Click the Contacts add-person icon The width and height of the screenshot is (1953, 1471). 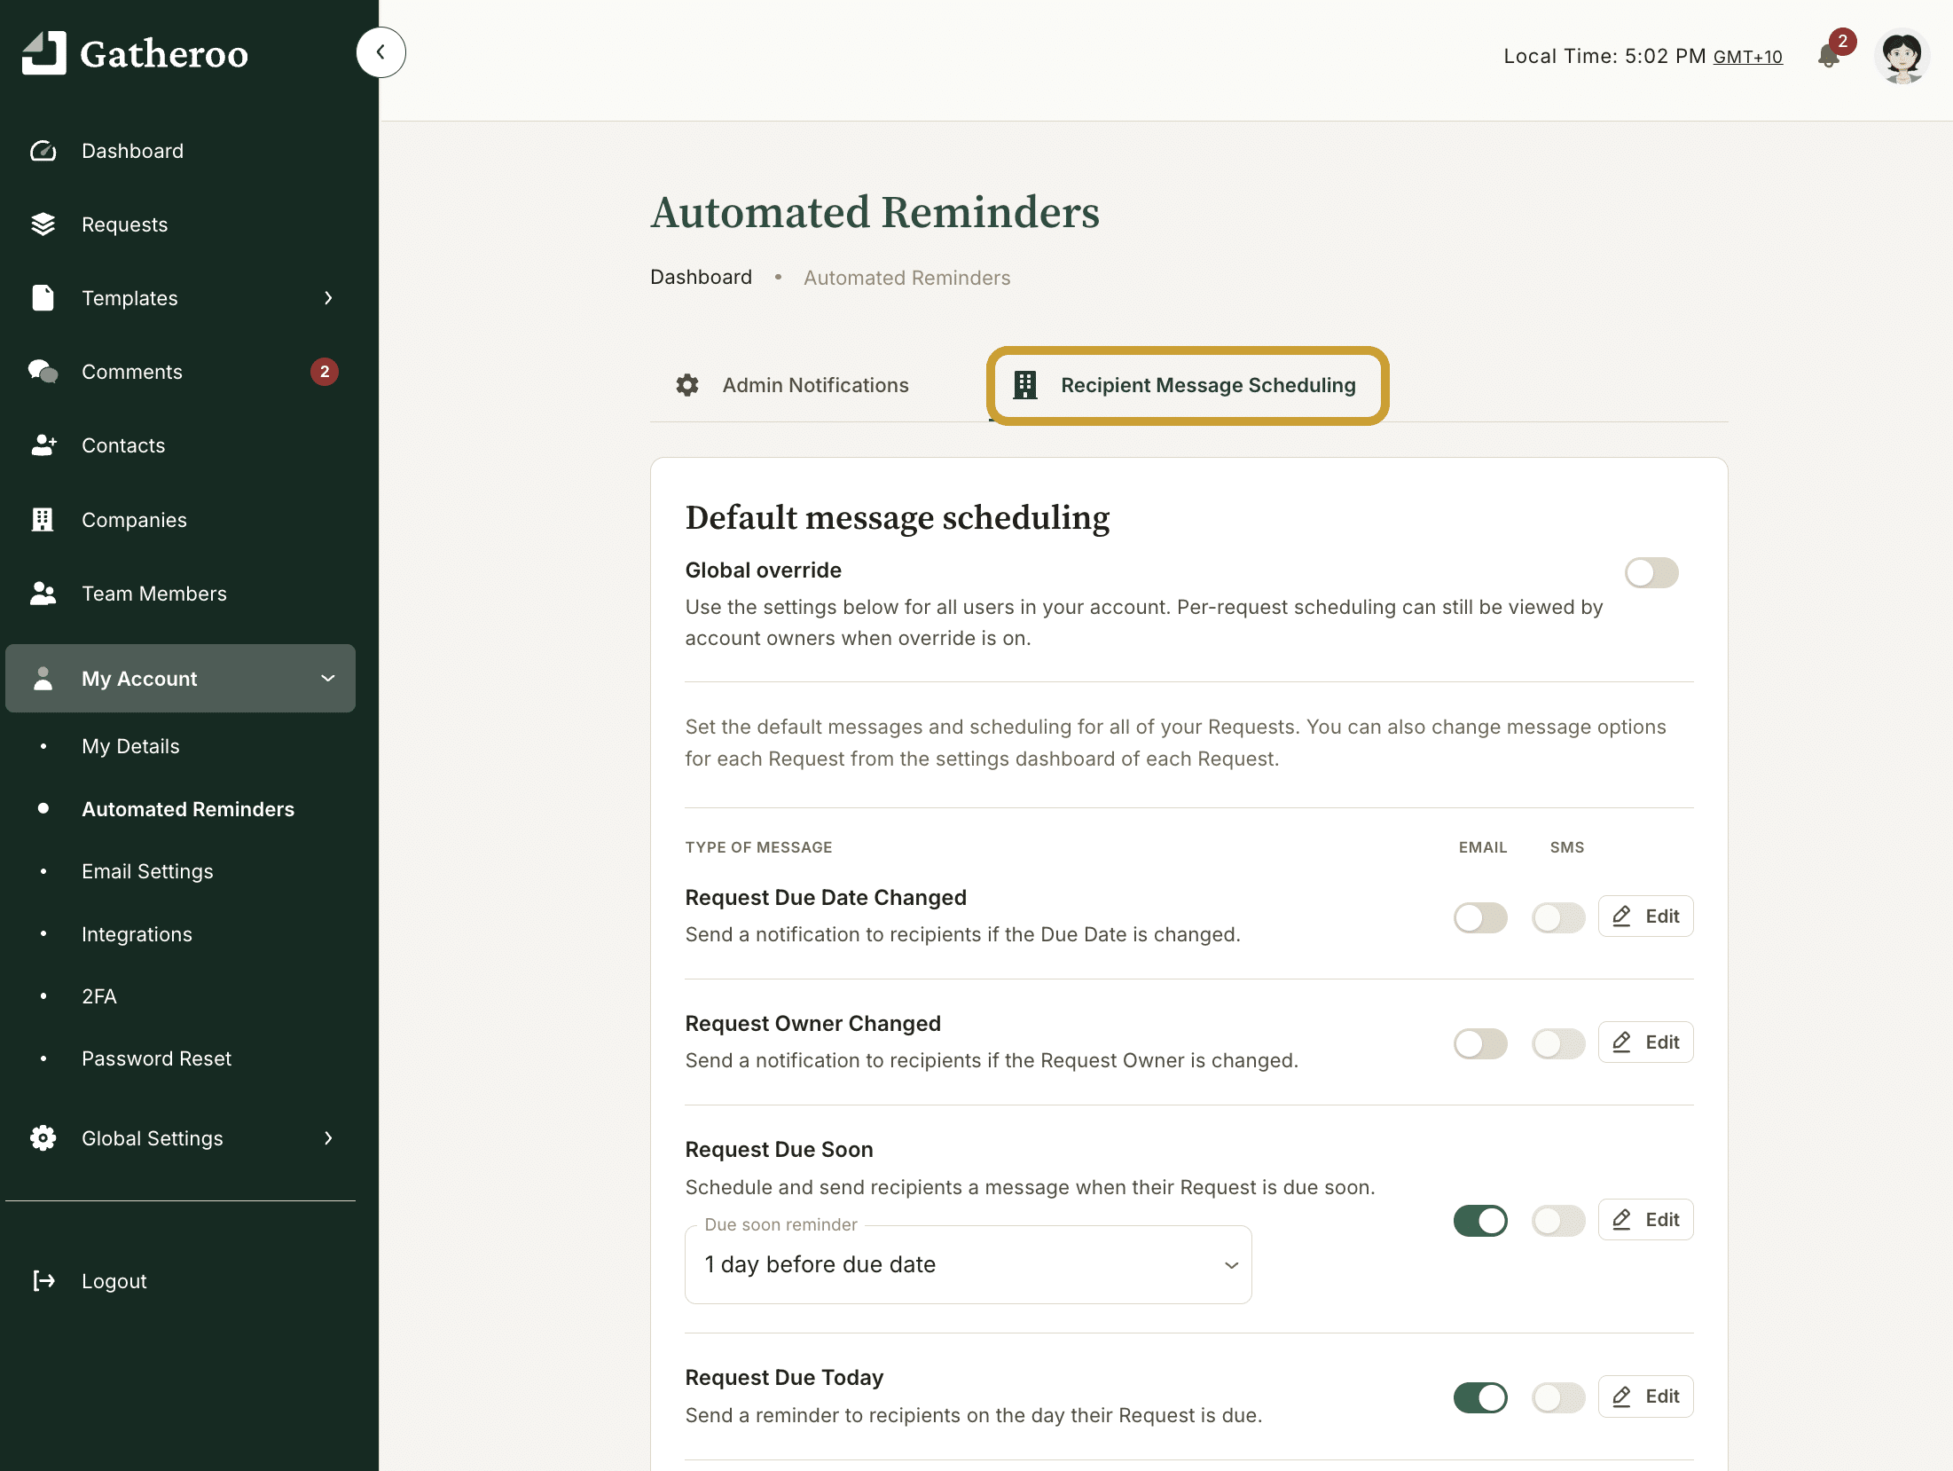point(43,445)
